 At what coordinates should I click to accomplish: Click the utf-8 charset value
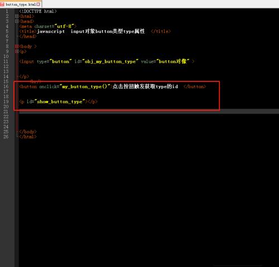coord(64,26)
